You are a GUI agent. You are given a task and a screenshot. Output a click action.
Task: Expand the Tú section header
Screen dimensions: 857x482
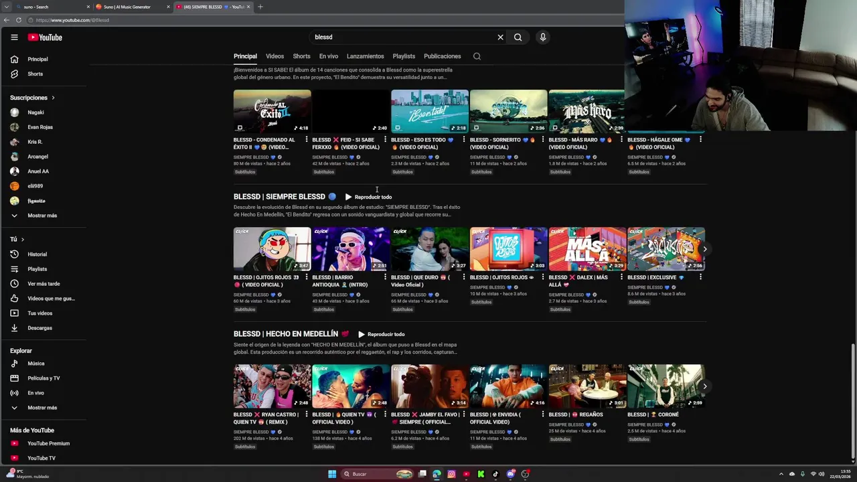17,239
